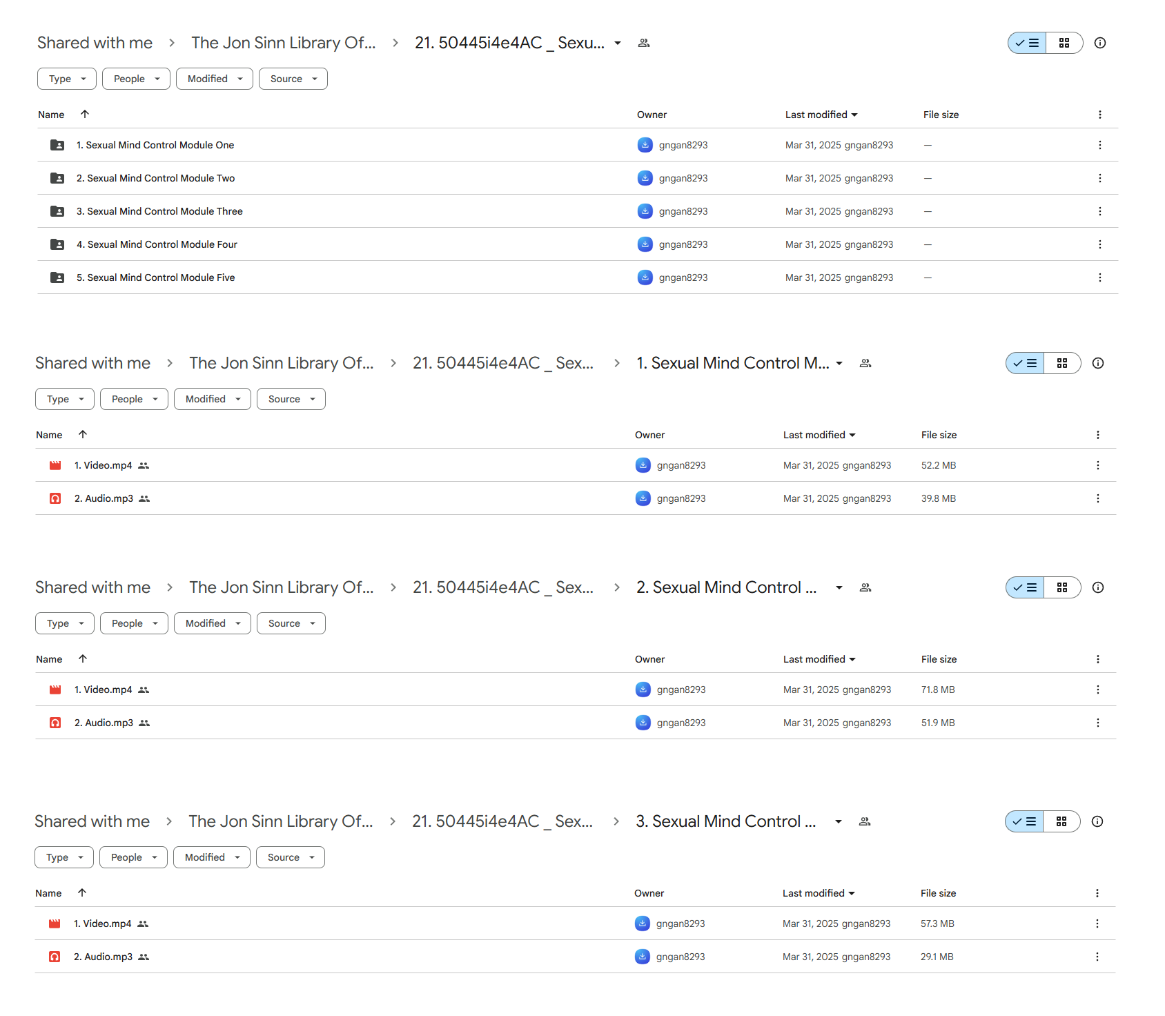Image resolution: width=1165 pixels, height=1016 pixels.
Task: More actions for 57.3 MB Video.mp4
Action: [x=1097, y=924]
